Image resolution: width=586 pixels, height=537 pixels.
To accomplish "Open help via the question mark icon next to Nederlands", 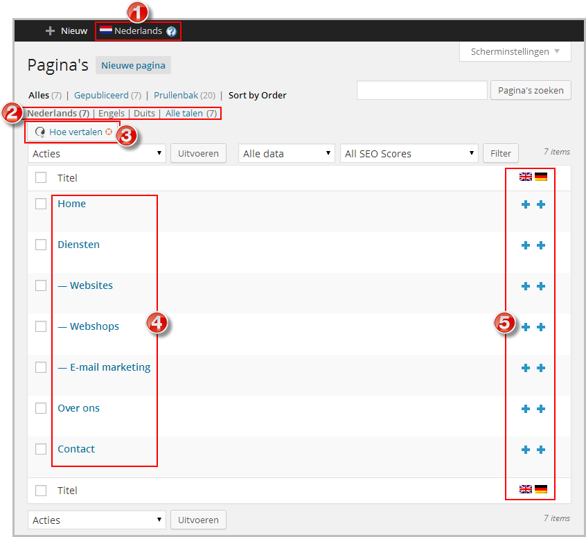I will click(x=171, y=30).
